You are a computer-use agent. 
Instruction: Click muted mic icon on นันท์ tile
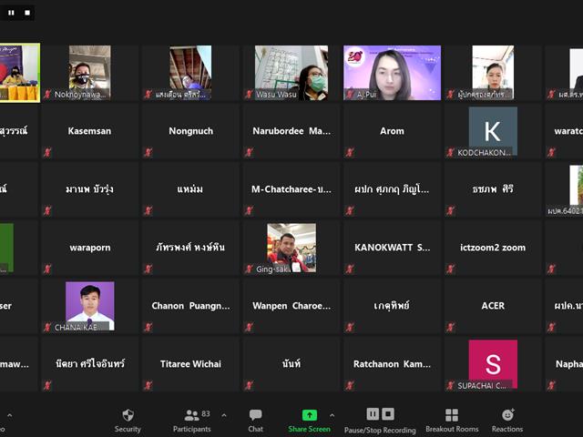[249, 385]
